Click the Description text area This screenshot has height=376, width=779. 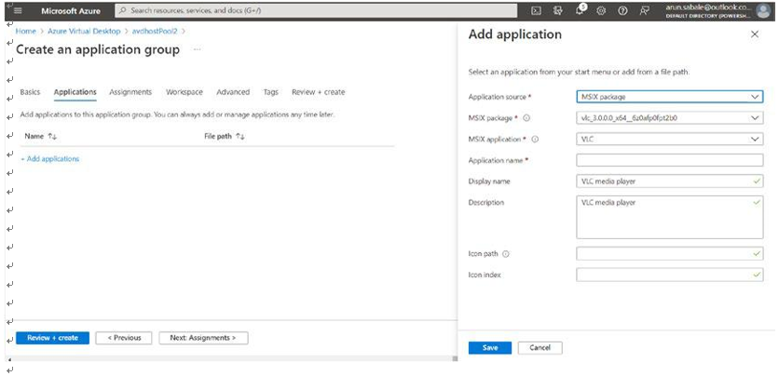[670, 217]
